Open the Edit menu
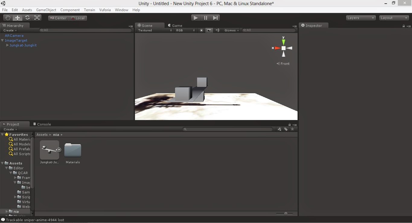This screenshot has width=412, height=223. (x=15, y=10)
